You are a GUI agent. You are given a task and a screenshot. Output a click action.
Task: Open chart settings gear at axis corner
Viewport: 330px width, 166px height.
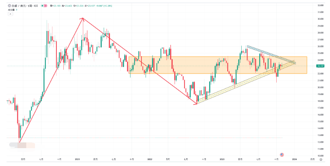coord(320,159)
